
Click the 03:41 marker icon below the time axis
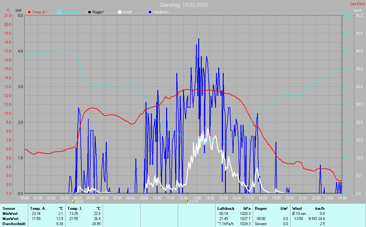(73, 201)
